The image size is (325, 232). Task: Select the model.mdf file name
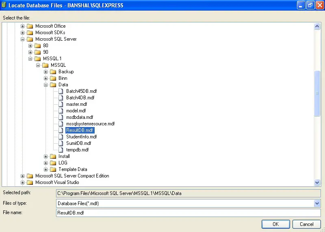tap(76, 111)
